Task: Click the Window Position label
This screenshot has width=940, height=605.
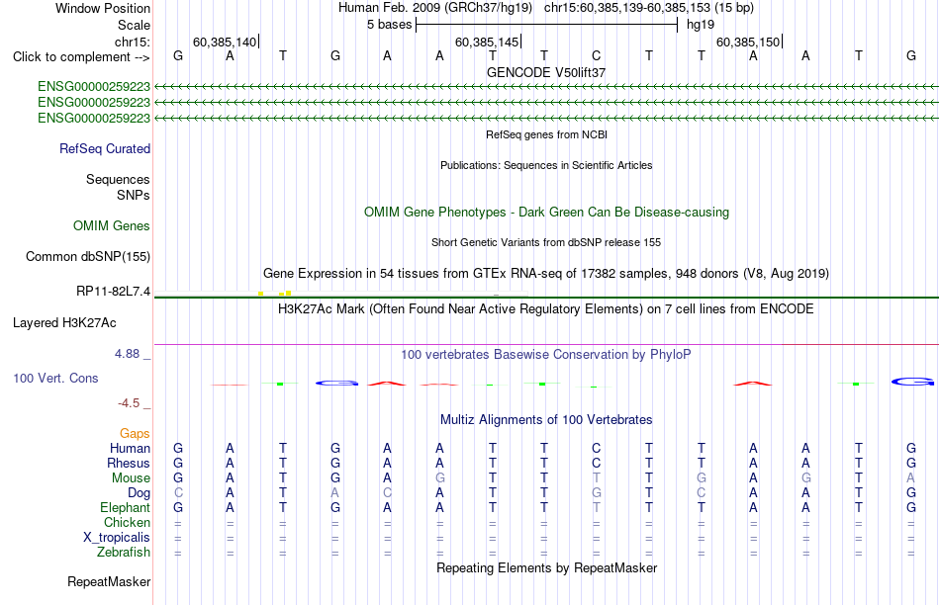Action: click(x=103, y=8)
